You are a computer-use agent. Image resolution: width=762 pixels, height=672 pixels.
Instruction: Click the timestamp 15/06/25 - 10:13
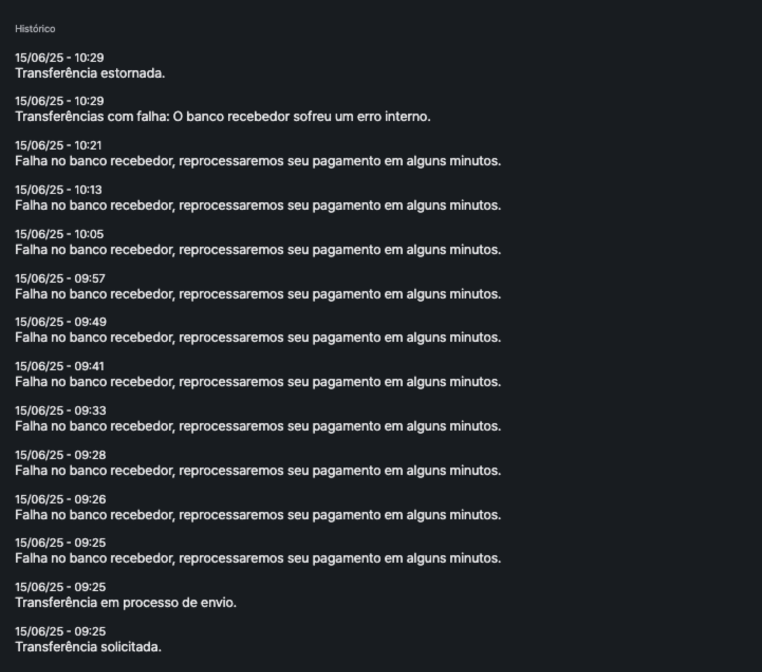[58, 190]
